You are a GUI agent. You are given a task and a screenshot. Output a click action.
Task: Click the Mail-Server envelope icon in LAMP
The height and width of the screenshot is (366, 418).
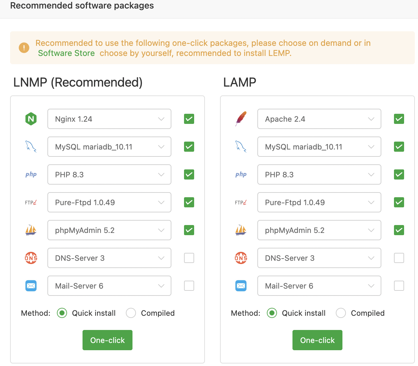241,286
